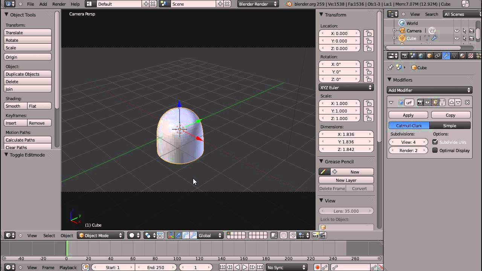Toggle modifier render camera icon
The image size is (482, 271).
[420, 102]
